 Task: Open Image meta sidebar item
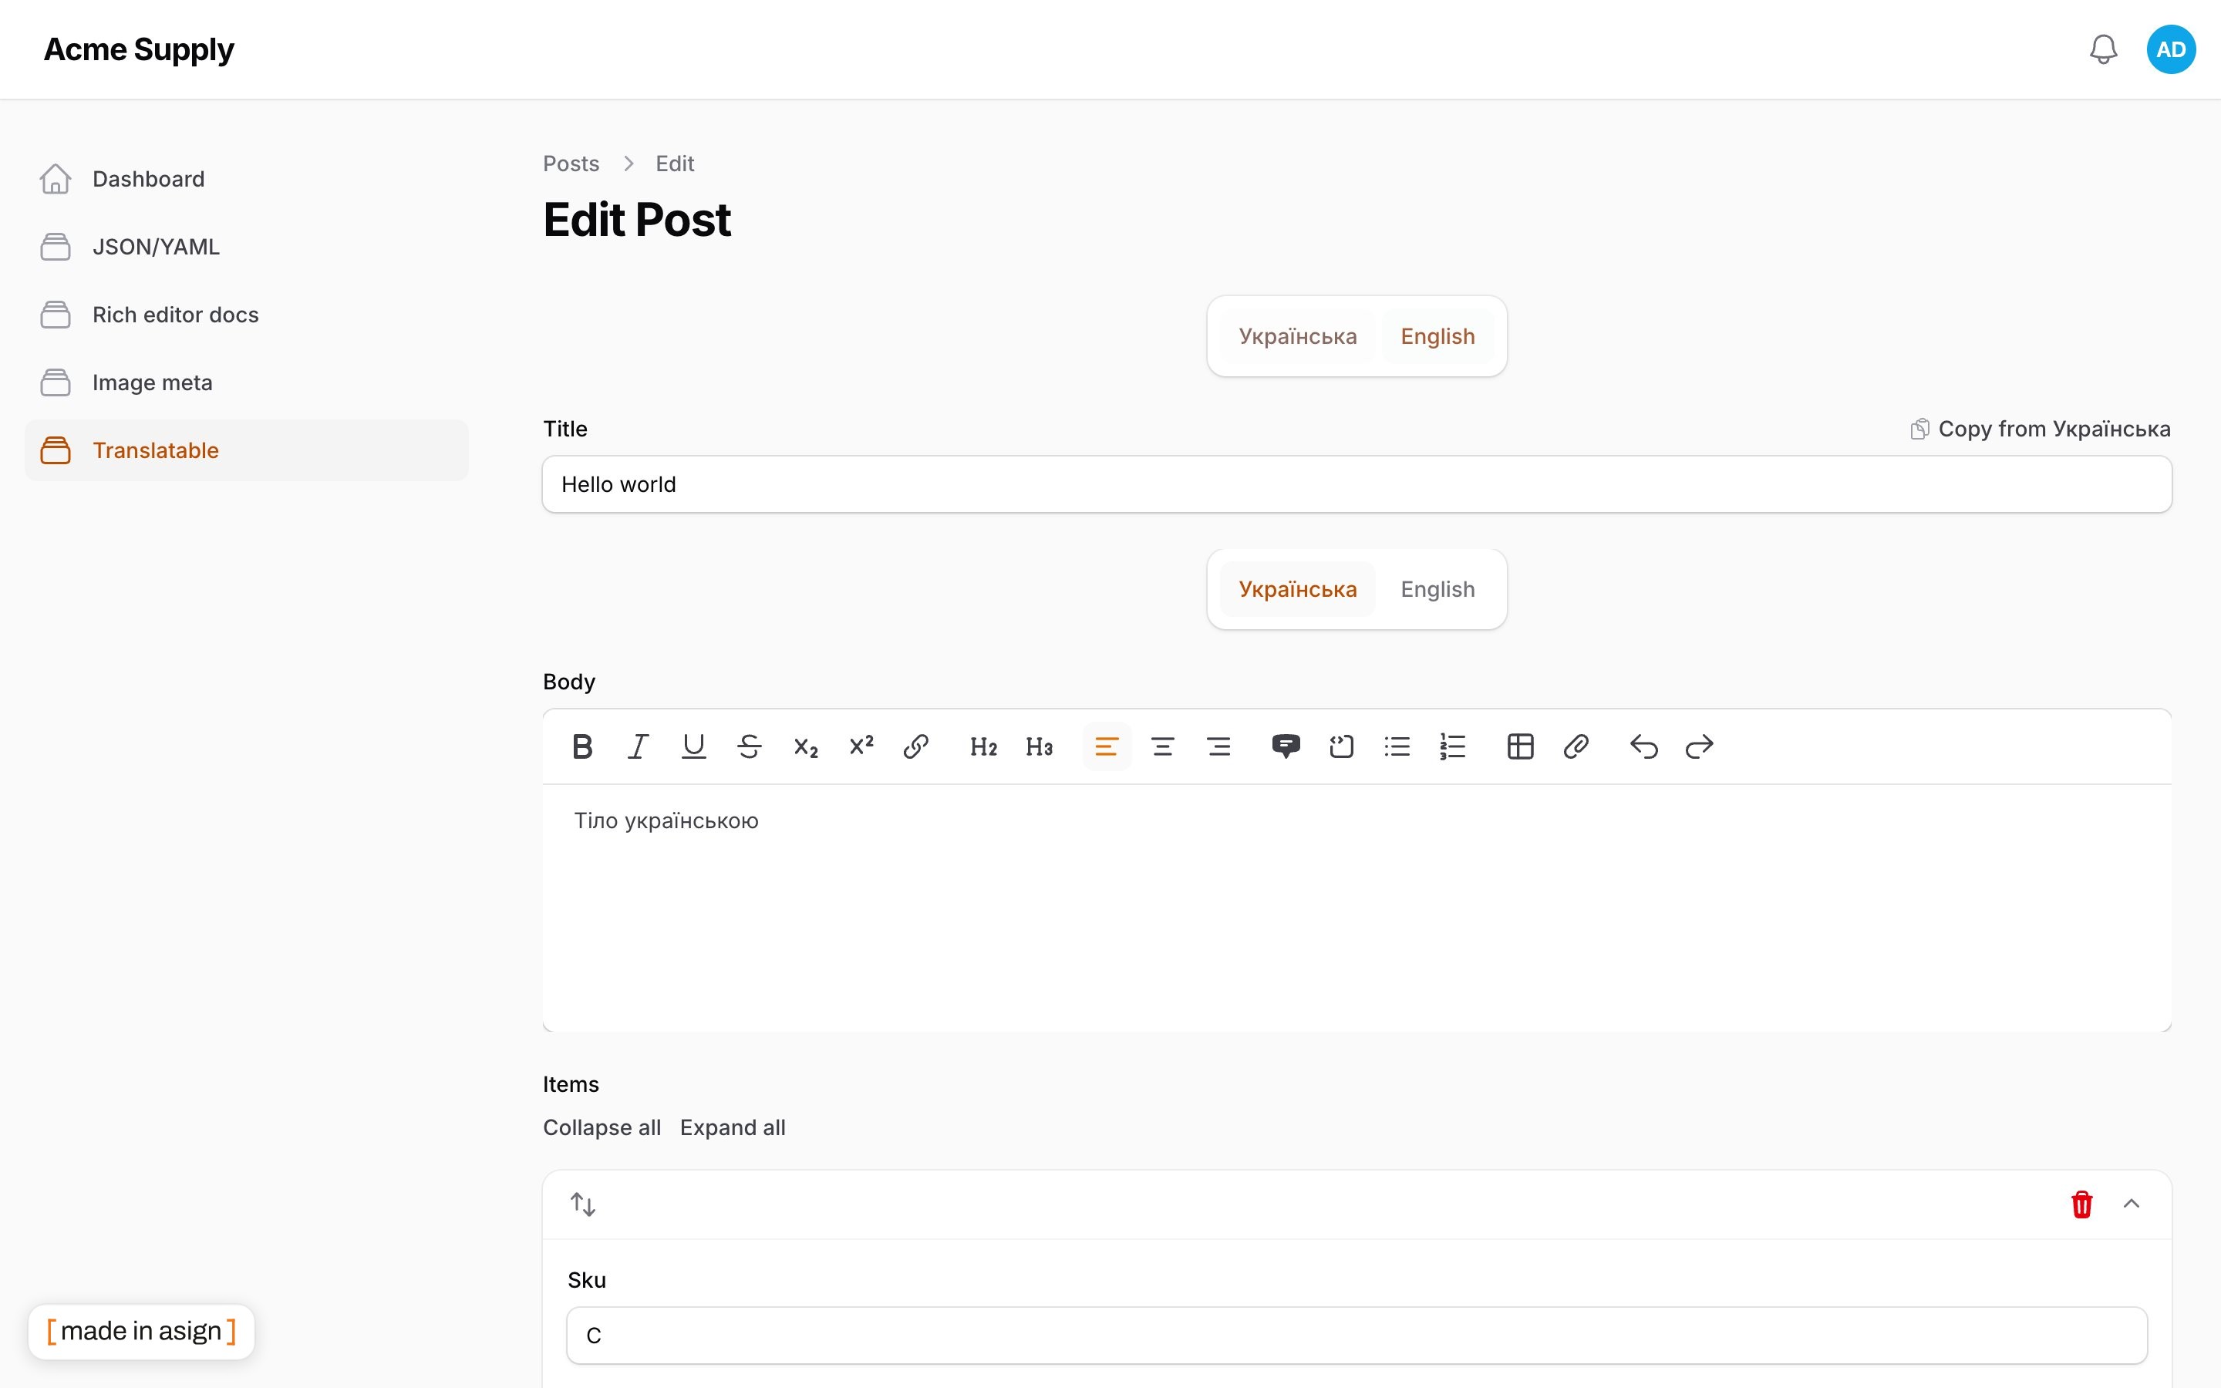[x=246, y=382]
